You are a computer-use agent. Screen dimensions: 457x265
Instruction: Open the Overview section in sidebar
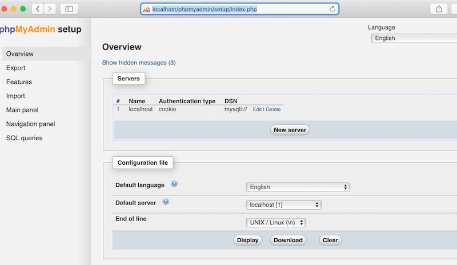point(47,54)
